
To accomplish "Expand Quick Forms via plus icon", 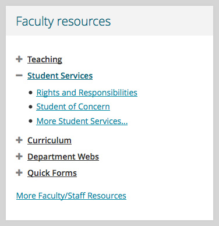I will (x=19, y=172).
